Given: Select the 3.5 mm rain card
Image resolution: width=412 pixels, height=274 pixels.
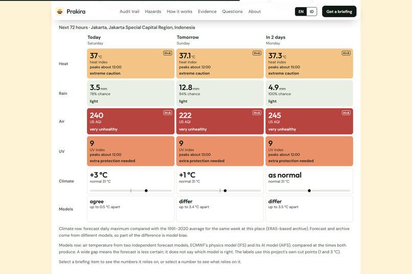Looking at the screenshot, I should (130, 93).
